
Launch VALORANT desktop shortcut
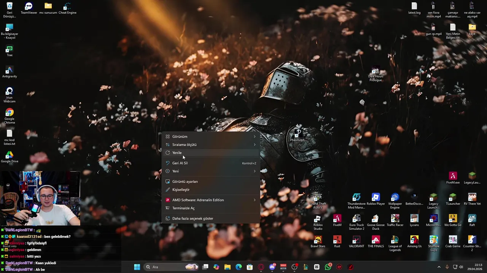(356, 242)
